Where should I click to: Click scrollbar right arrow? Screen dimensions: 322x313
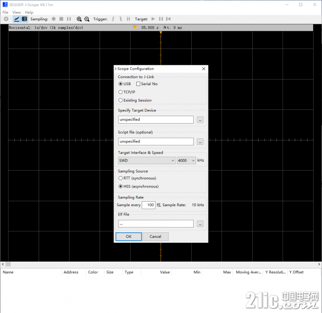click(319, 265)
